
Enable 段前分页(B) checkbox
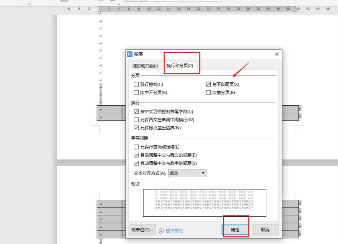208,92
